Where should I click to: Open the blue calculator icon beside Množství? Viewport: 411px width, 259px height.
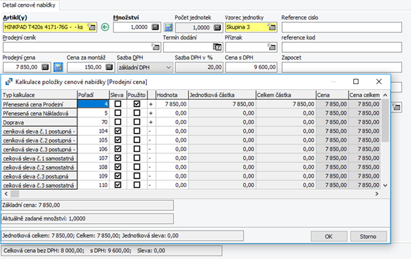click(168, 27)
